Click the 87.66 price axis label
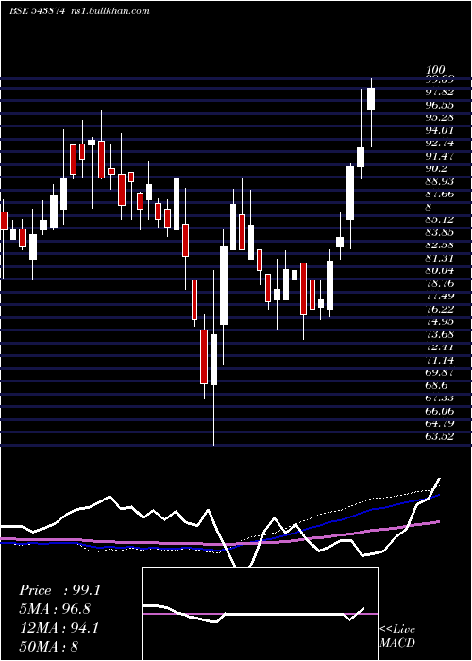Viewport: 472px width, 661px height. coord(439,194)
